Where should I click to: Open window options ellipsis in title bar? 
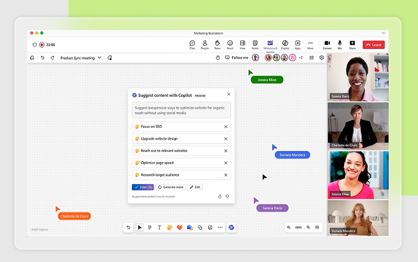(383, 33)
